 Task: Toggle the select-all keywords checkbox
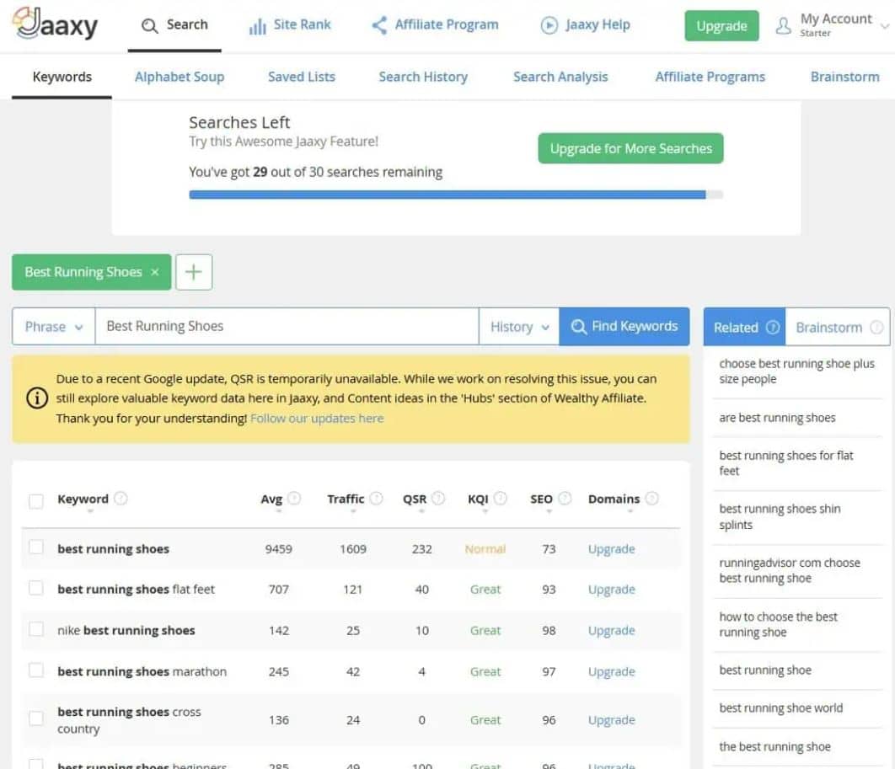tap(36, 501)
